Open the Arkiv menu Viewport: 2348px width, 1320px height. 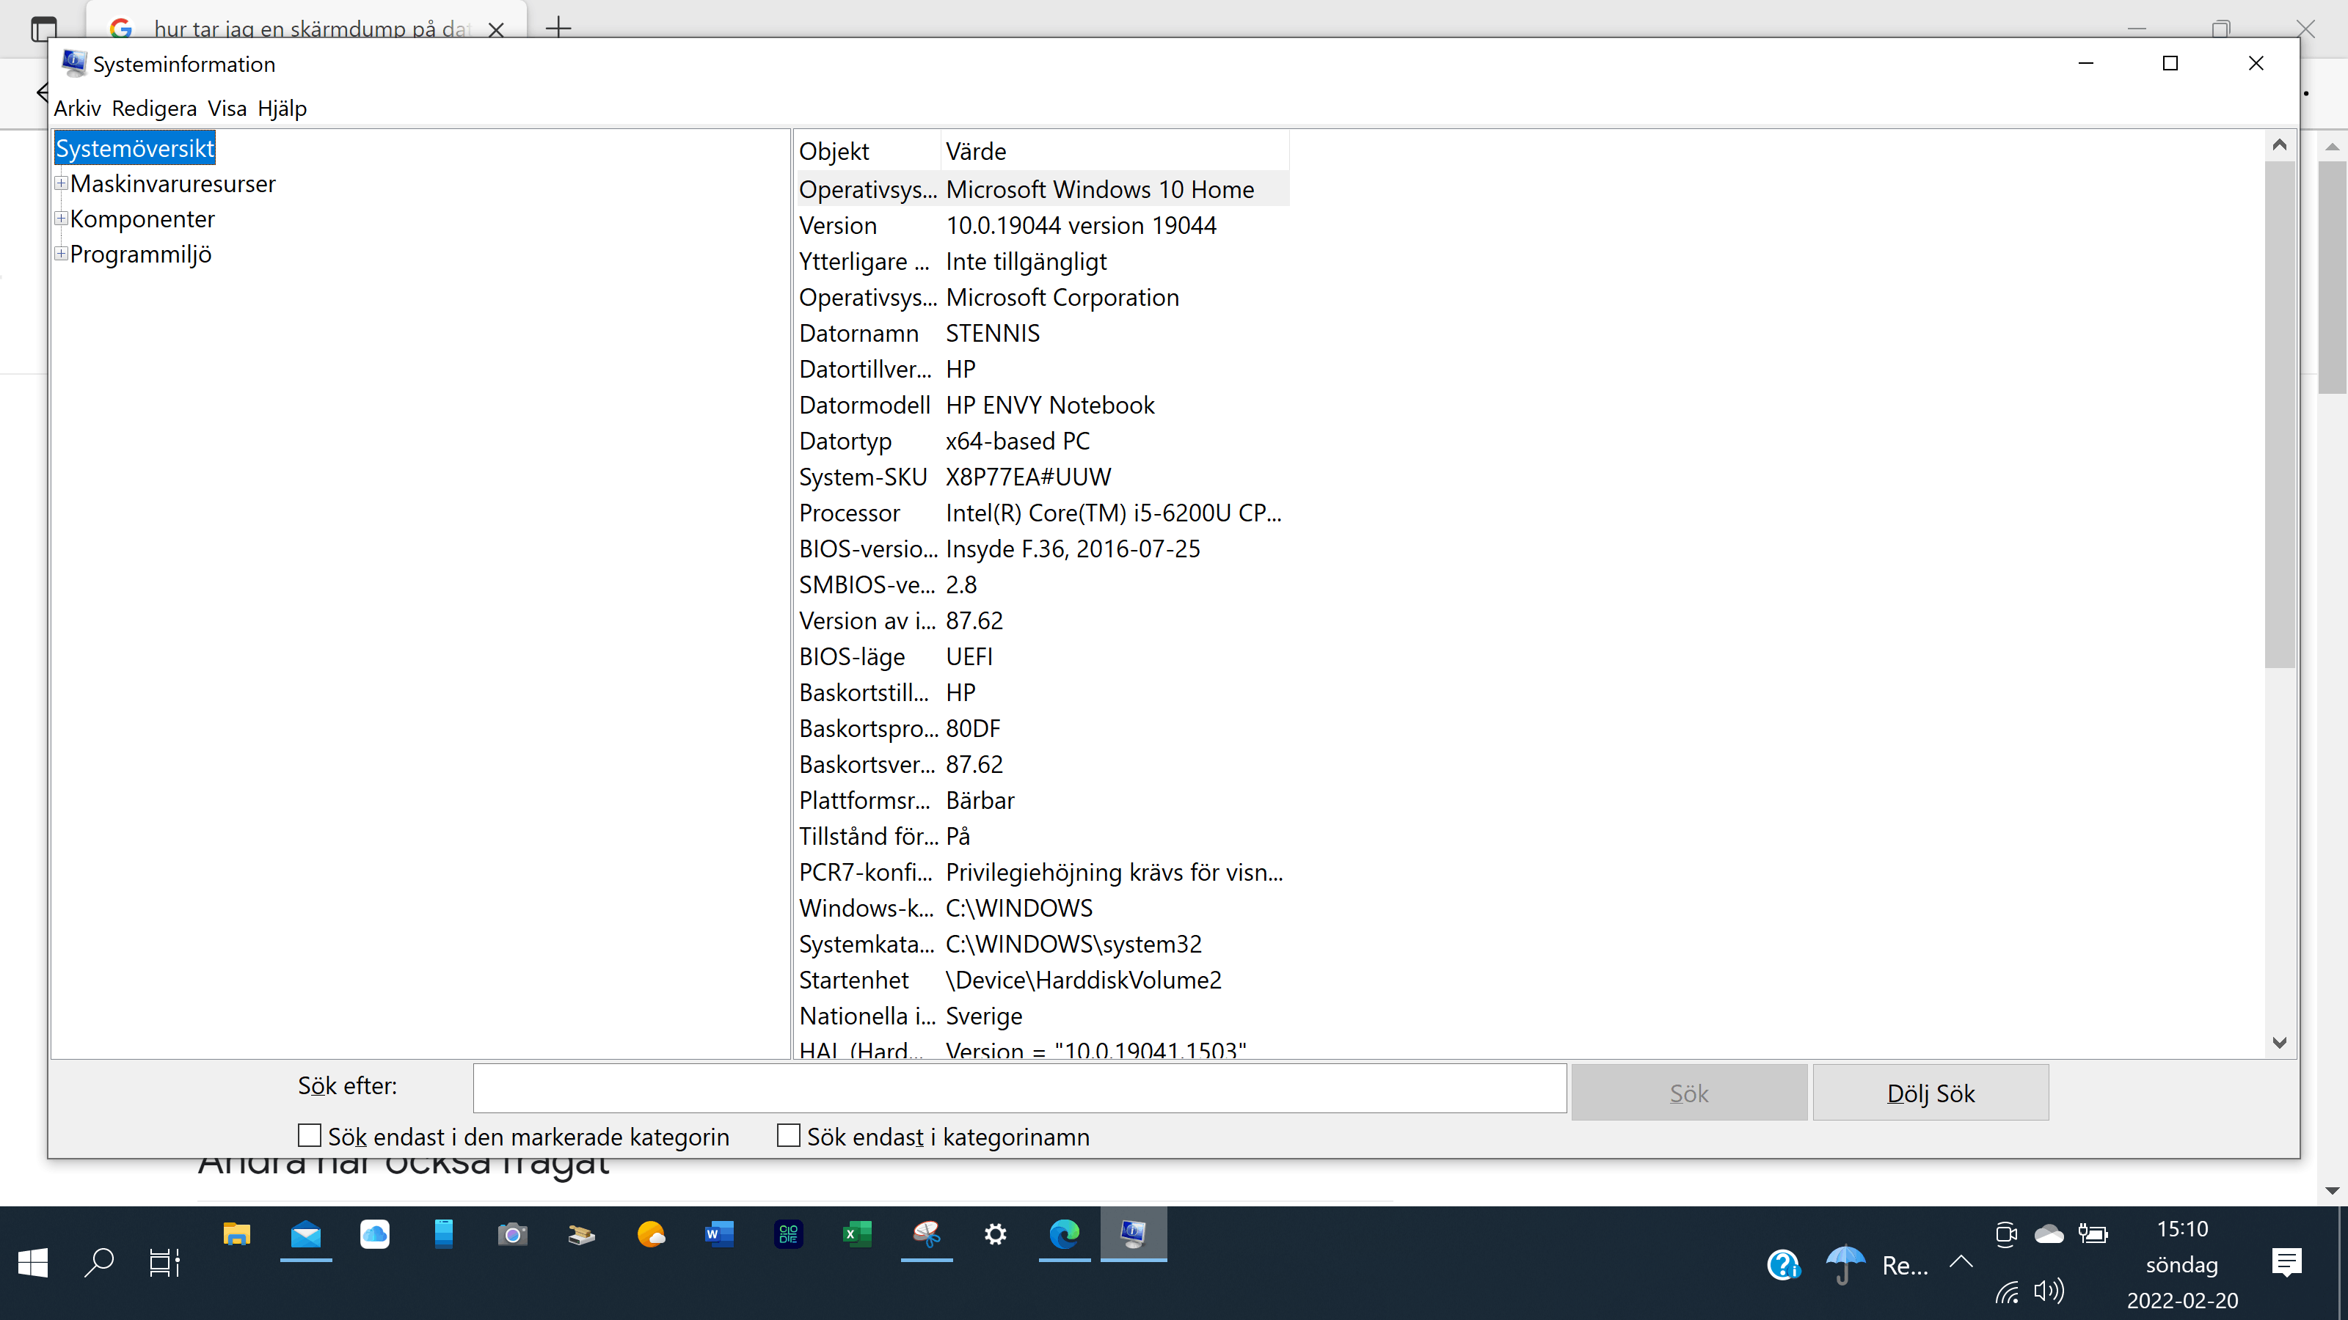pyautogui.click(x=76, y=109)
